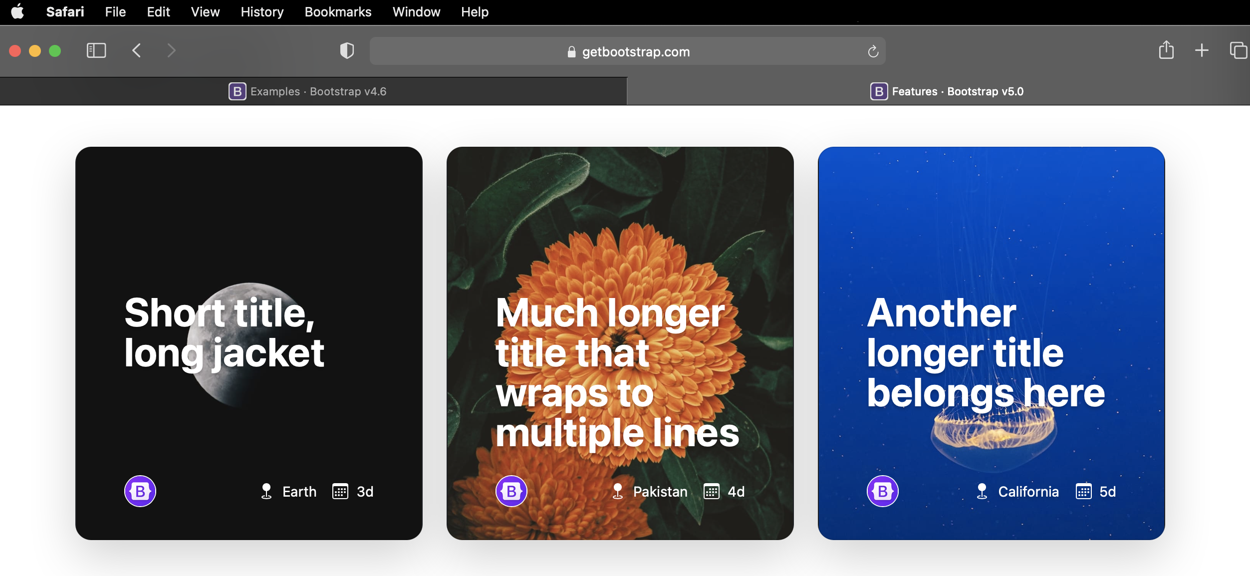1250x576 pixels.
Task: Click Bootstrap avatar on the flower card
Action: coord(511,491)
